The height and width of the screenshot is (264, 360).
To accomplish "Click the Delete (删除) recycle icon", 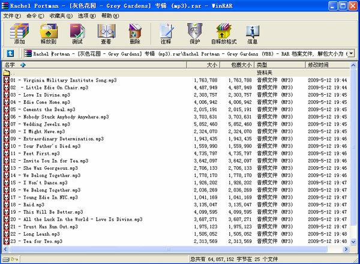I will click(135, 34).
